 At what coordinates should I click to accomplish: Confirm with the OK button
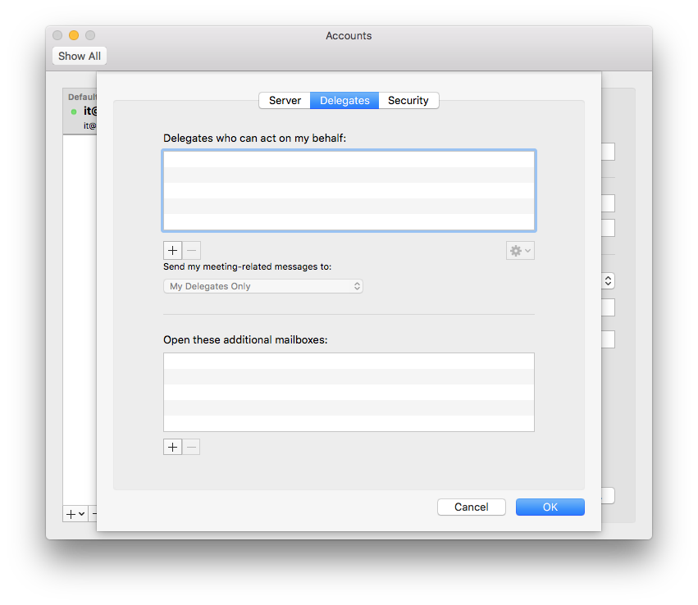click(550, 507)
